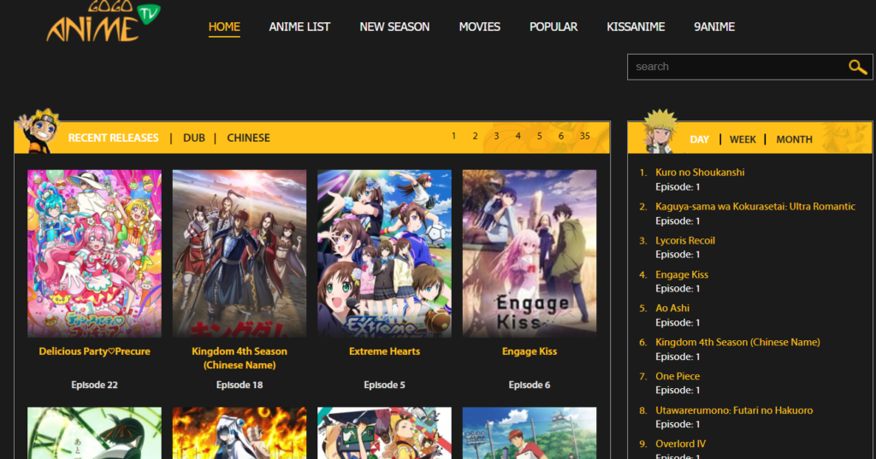Image resolution: width=876 pixels, height=459 pixels.
Task: Open One Piece in ranking list
Action: [678, 376]
